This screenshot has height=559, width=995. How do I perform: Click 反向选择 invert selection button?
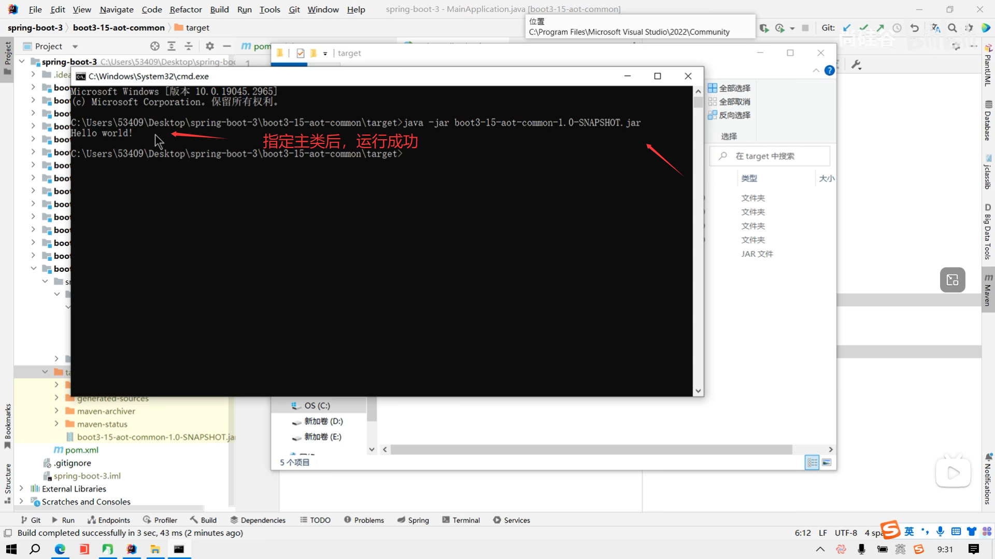729,115
